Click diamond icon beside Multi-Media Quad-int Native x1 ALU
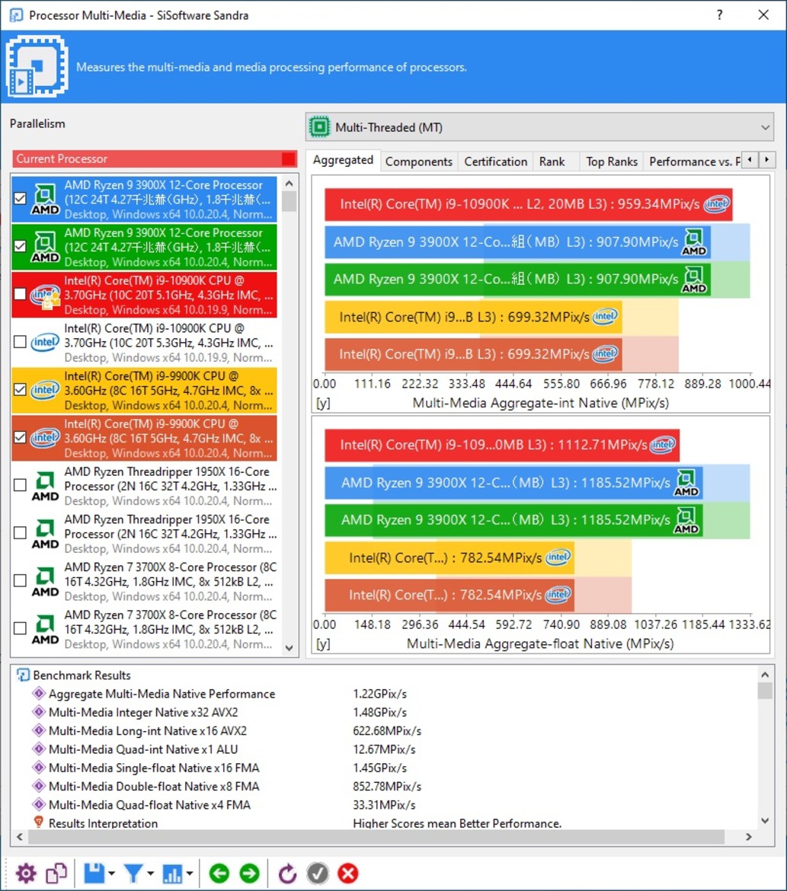This screenshot has width=787, height=891. [39, 749]
